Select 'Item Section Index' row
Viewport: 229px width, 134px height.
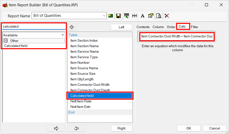tap(100, 40)
